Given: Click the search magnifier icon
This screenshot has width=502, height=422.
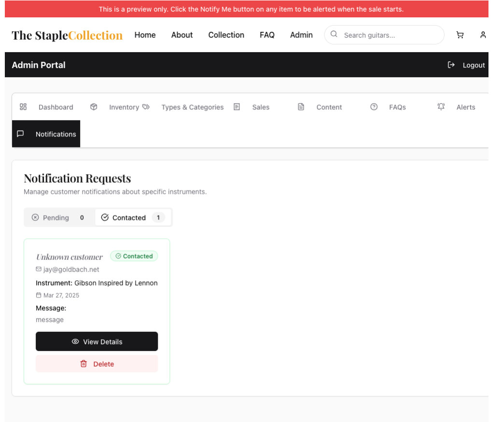Looking at the screenshot, I should [334, 34].
